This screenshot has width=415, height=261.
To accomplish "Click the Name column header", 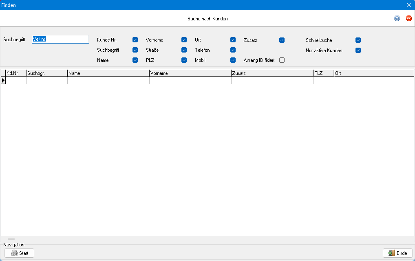I will 108,73.
